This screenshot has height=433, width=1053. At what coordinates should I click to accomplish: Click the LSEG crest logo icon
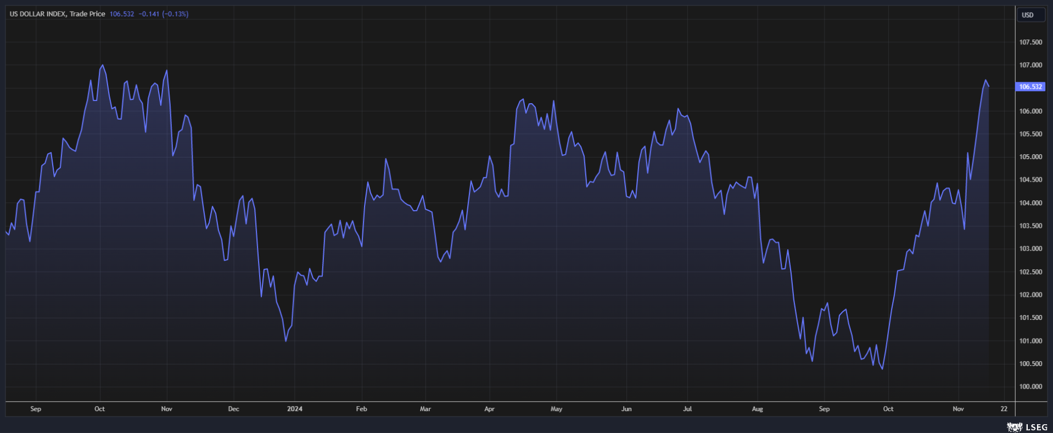pos(1014,427)
